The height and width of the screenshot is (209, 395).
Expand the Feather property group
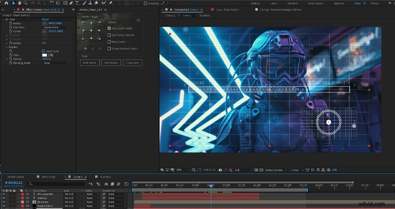[7, 47]
